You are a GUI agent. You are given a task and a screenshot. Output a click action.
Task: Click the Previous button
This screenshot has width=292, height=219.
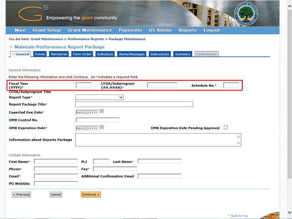(x=21, y=194)
